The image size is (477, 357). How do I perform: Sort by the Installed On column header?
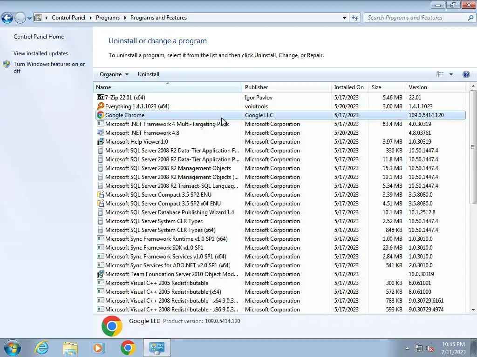point(350,87)
